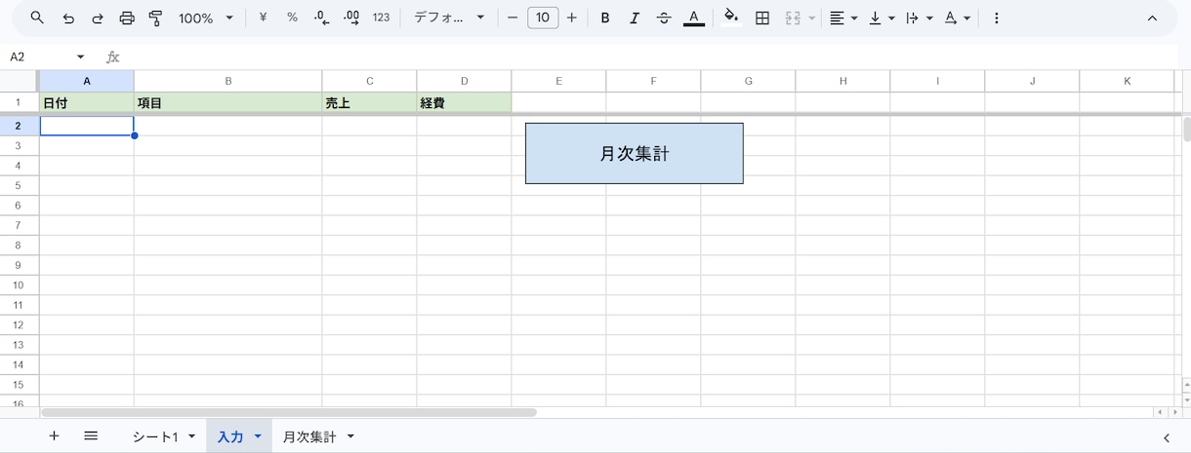Open horizontal align dropdown

(843, 18)
